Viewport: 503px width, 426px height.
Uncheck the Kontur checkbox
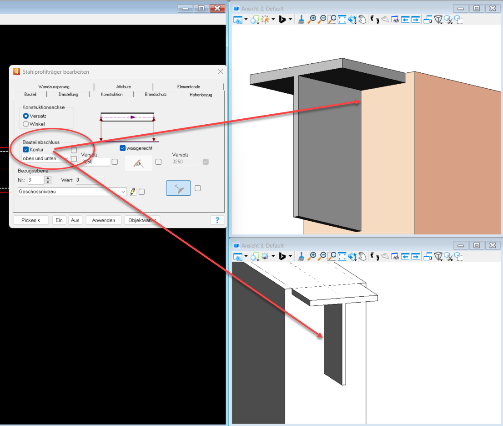coord(26,150)
